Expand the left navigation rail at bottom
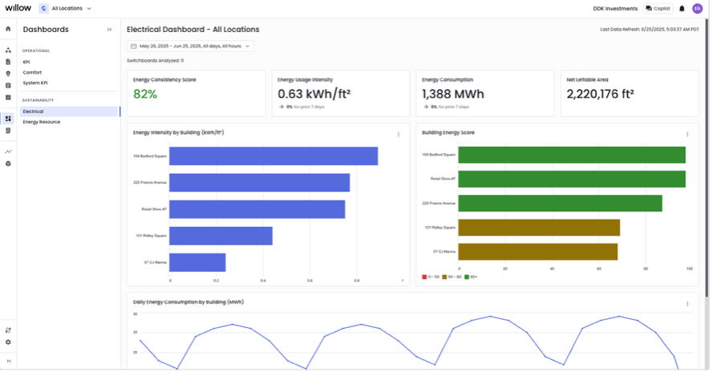The width and height of the screenshot is (713, 372). [8, 361]
